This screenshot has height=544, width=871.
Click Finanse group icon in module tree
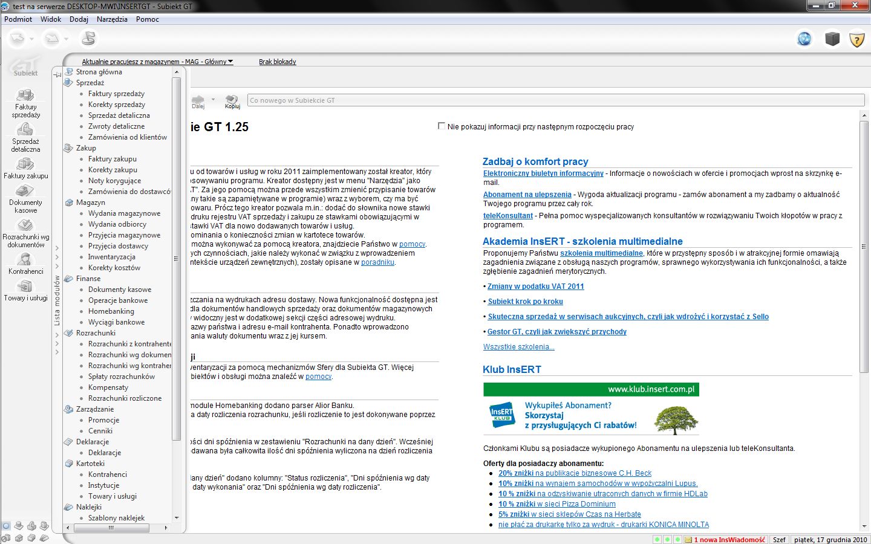[x=69, y=279]
